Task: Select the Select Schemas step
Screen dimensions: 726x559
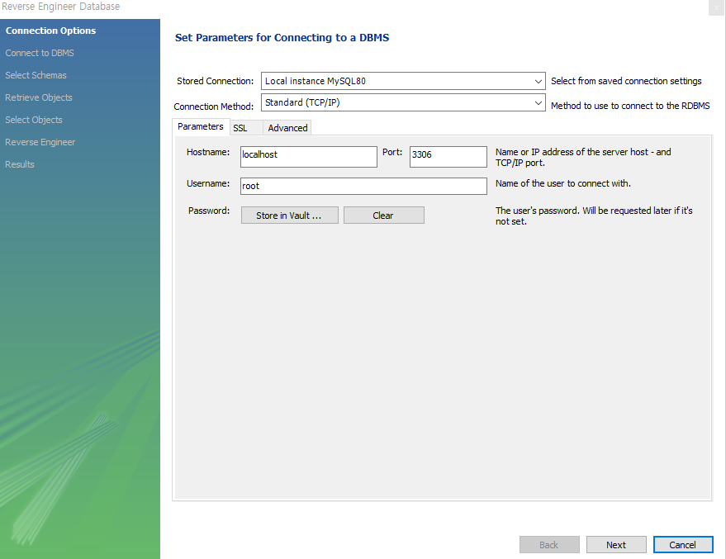Action: pos(36,75)
